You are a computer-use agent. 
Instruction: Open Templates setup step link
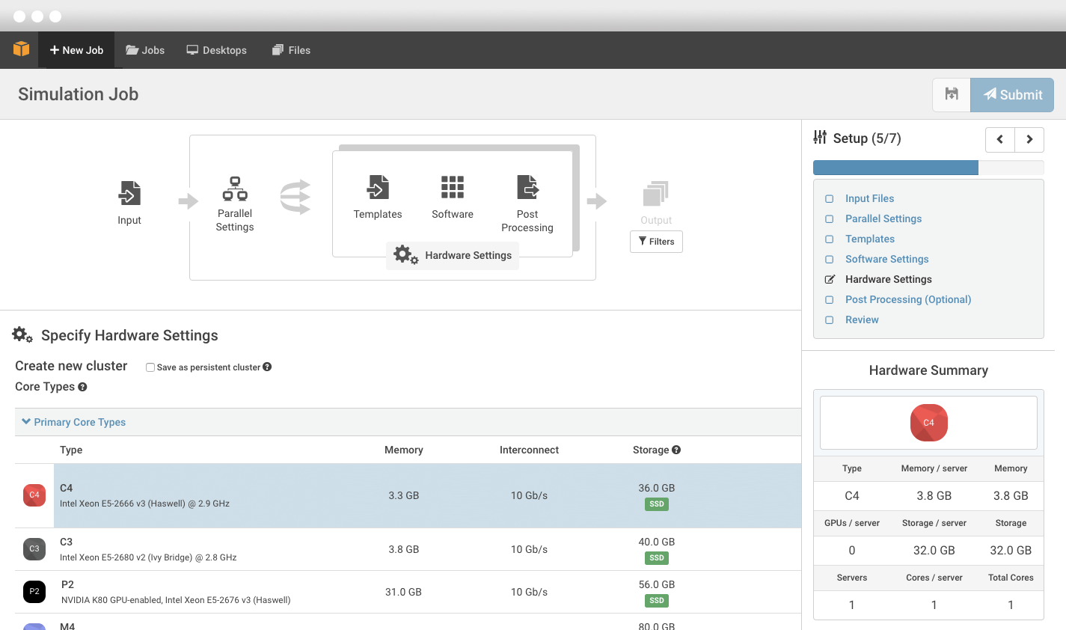(x=870, y=239)
